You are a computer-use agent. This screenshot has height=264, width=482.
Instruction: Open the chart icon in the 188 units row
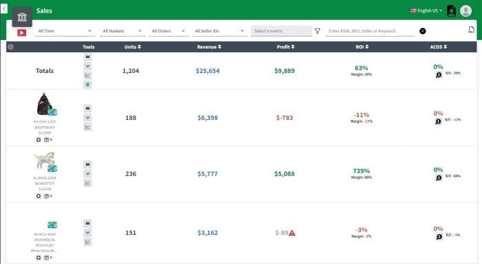pyautogui.click(x=87, y=127)
